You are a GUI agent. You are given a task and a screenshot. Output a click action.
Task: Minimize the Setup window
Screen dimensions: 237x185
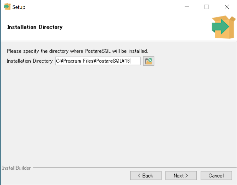click(x=187, y=7)
